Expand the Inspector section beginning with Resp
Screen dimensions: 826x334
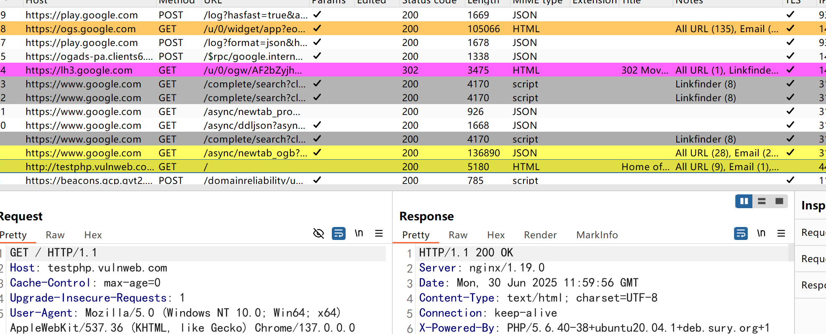point(813,285)
